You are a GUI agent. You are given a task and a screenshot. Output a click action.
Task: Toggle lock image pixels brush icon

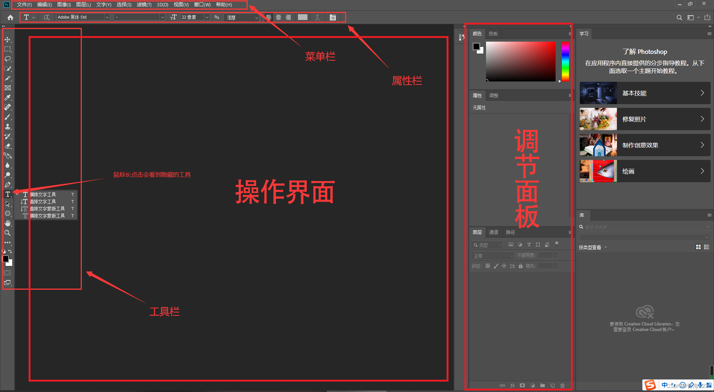tap(496, 266)
